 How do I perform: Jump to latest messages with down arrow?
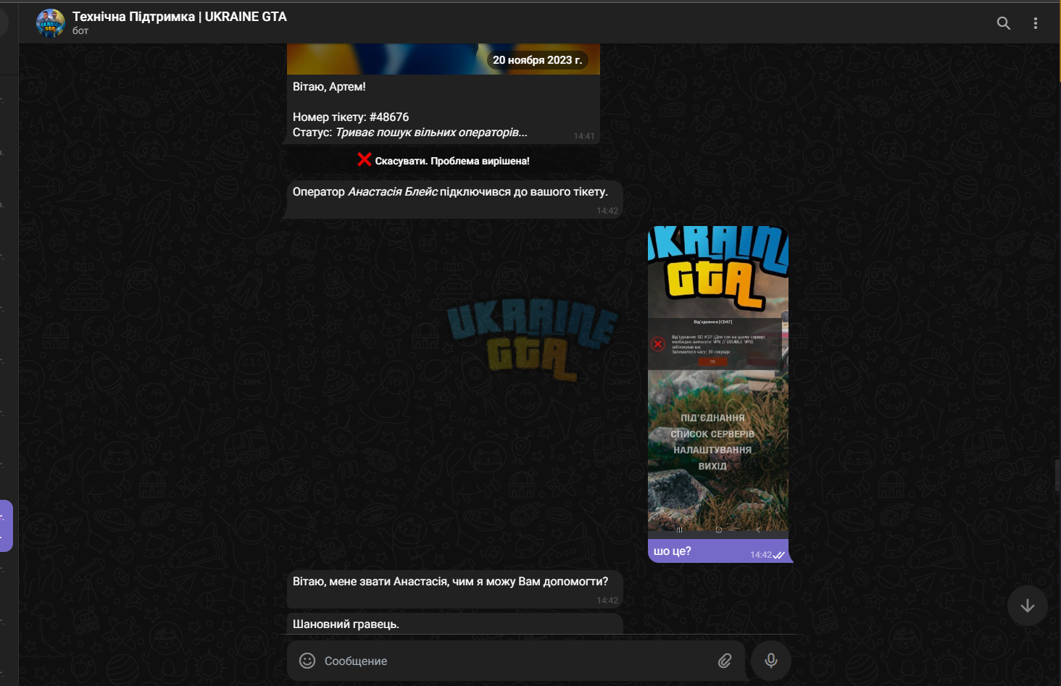click(1028, 606)
